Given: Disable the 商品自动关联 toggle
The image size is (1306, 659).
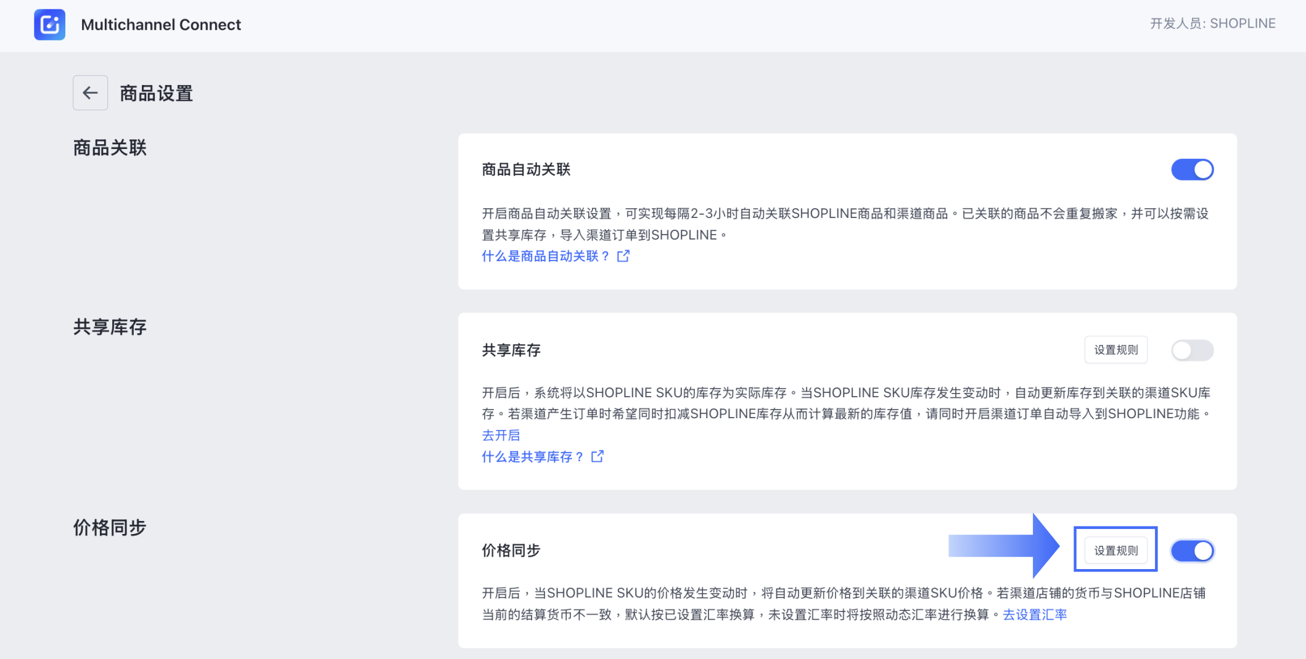Looking at the screenshot, I should point(1192,169).
